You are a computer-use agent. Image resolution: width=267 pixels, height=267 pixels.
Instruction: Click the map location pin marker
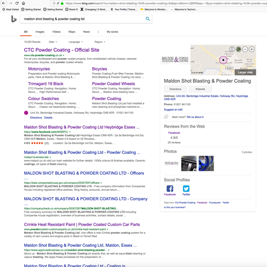[223, 60]
